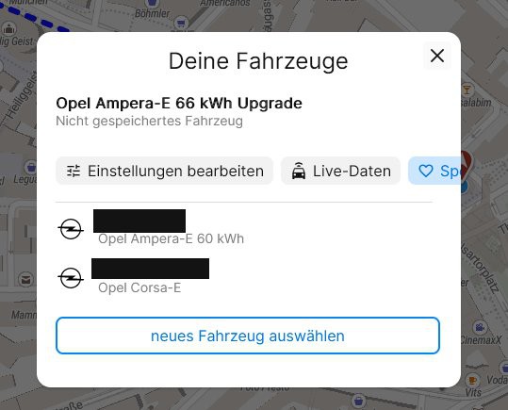Screen dimensions: 508x410
Task: Click the shopping cart icon near Böhmler
Action: point(181,23)
